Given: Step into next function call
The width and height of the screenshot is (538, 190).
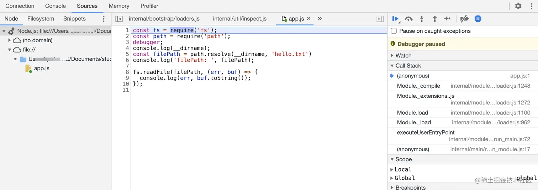Looking at the screenshot, I should pyautogui.click(x=422, y=19).
